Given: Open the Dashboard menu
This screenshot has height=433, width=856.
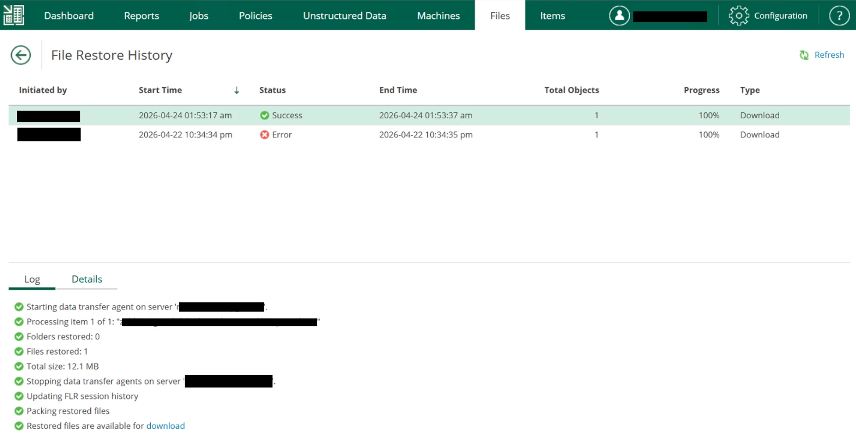Looking at the screenshot, I should (x=69, y=16).
